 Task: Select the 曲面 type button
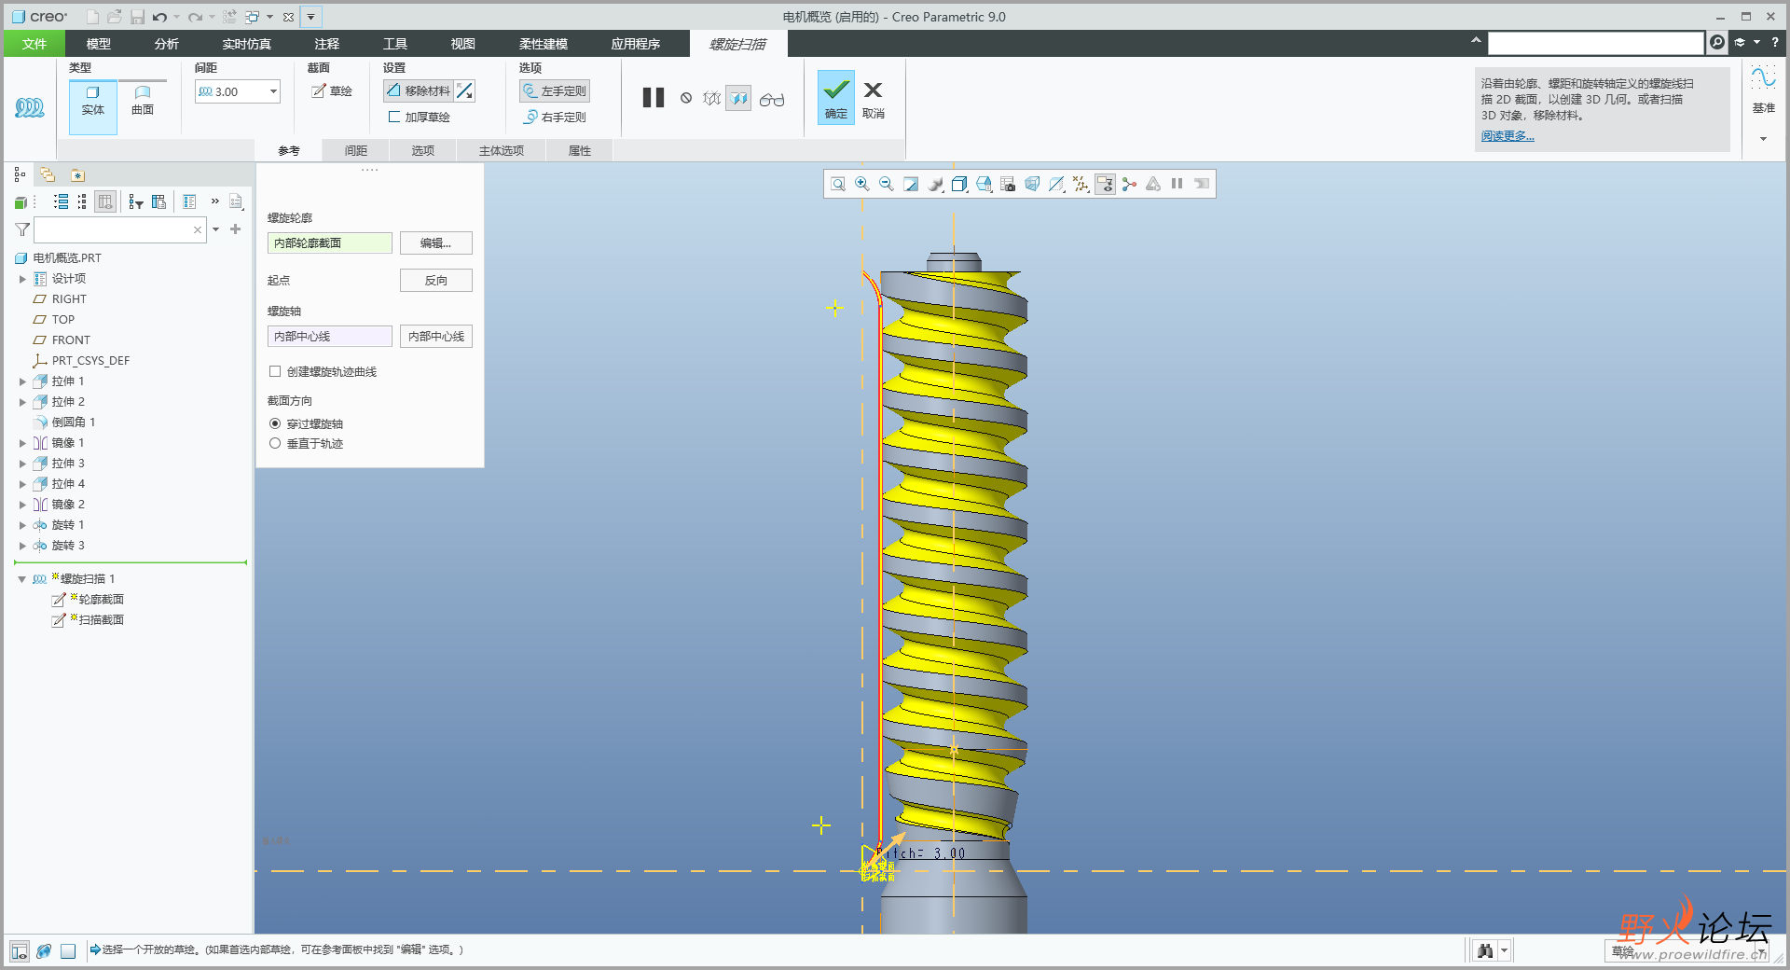point(143,101)
